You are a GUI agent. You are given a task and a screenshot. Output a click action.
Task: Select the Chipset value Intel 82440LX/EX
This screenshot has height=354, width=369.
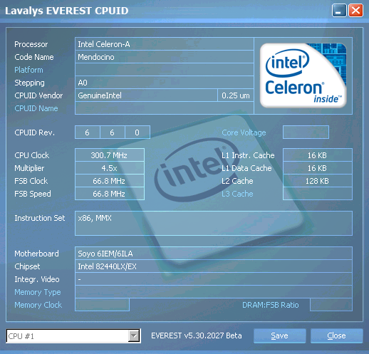[x=214, y=266]
